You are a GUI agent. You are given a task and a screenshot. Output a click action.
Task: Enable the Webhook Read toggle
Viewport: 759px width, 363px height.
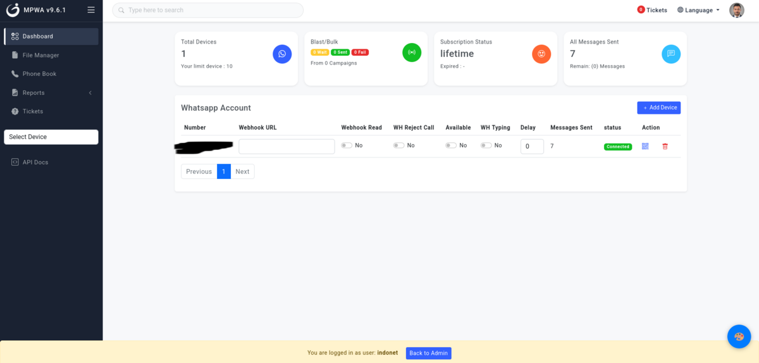[x=346, y=145]
